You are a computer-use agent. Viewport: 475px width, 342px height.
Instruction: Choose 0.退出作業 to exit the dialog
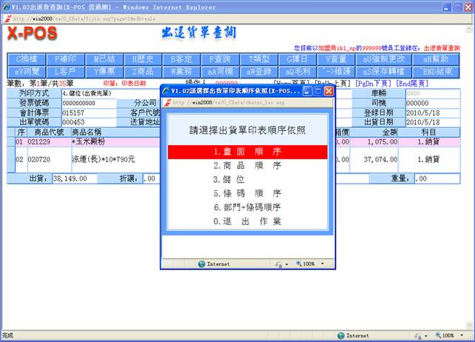coord(243,221)
